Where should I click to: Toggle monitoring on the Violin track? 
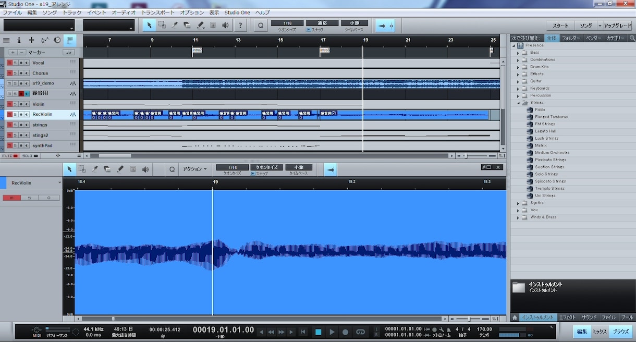tap(27, 104)
